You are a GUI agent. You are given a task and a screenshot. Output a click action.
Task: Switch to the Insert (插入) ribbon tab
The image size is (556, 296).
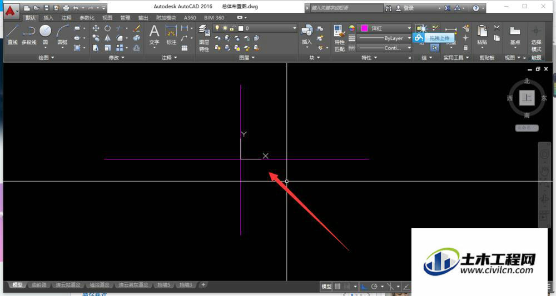[48, 17]
